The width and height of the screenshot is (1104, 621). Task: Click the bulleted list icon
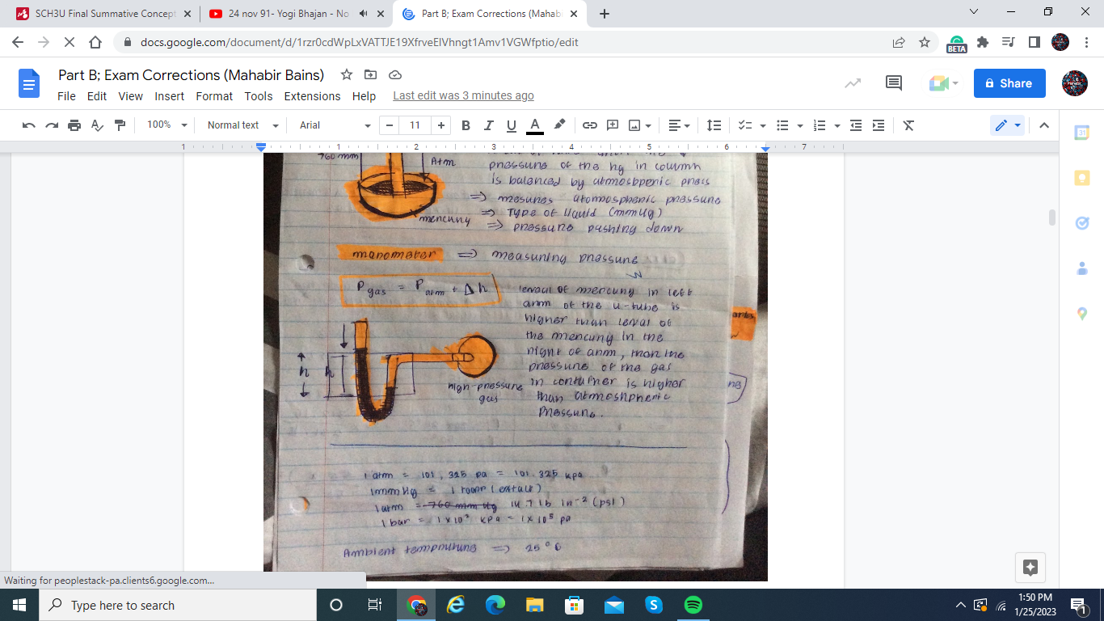point(782,125)
